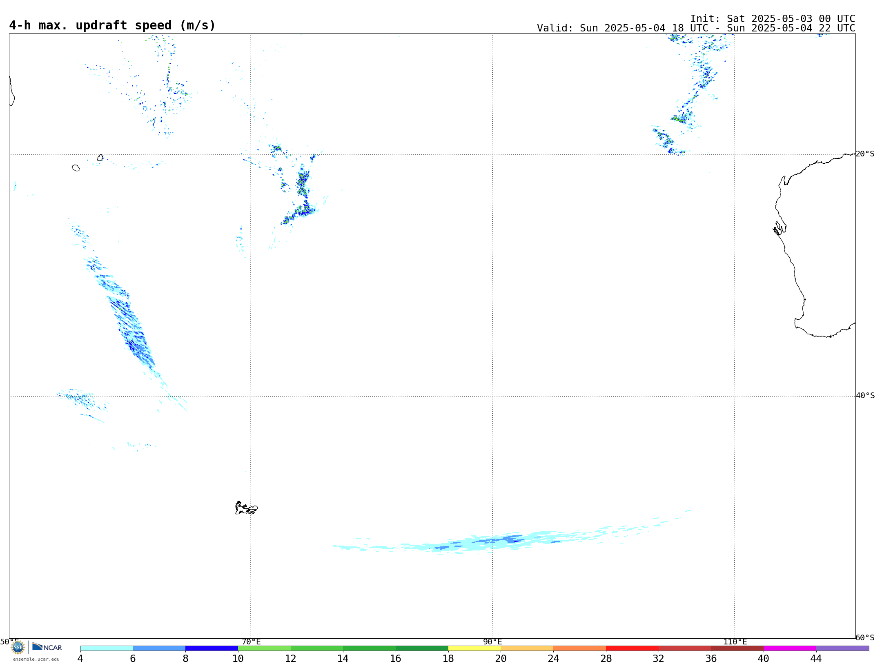Click the bright red 28-32 color swatch

[x=633, y=648]
